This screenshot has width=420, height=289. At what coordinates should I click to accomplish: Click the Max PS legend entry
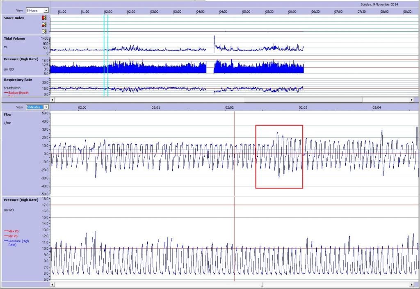[x=14, y=231]
